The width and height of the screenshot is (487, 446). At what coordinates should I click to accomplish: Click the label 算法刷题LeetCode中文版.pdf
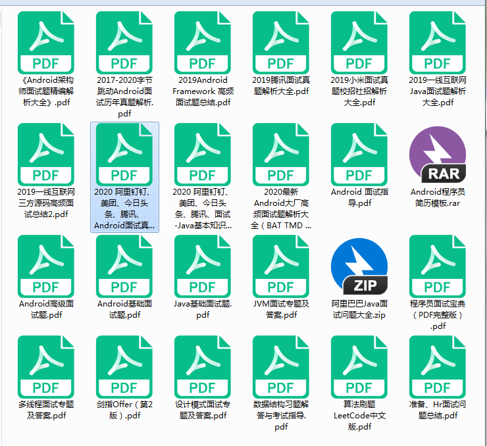pos(359,415)
